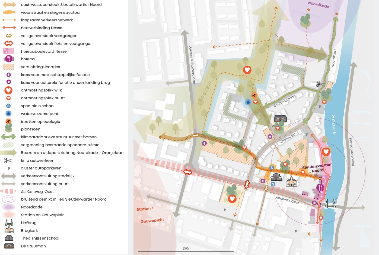Select the orange 'veilige oversteek voetganger' arrow icon
Image resolution: width=379 pixels, height=255 pixels.
tap(9, 35)
